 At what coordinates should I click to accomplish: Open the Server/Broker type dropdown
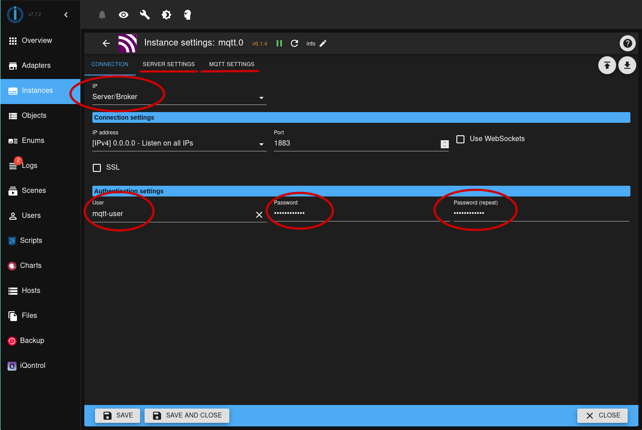261,98
